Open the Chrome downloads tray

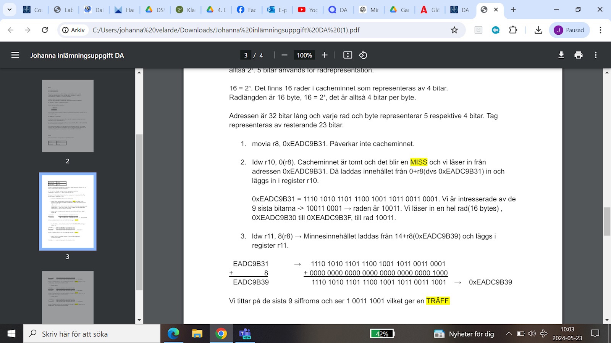coord(538,30)
